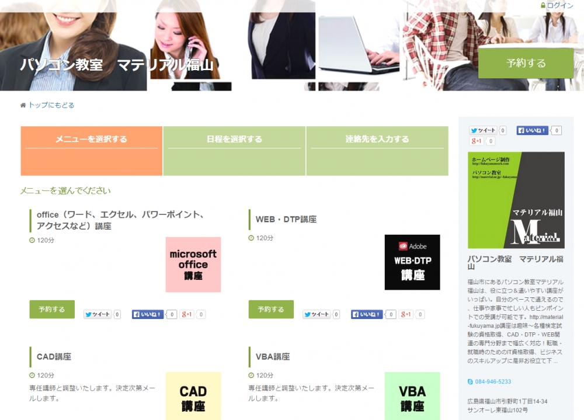Click the Skype phone number 084-946-5233
Screen dimensions: 584x420
(492, 381)
